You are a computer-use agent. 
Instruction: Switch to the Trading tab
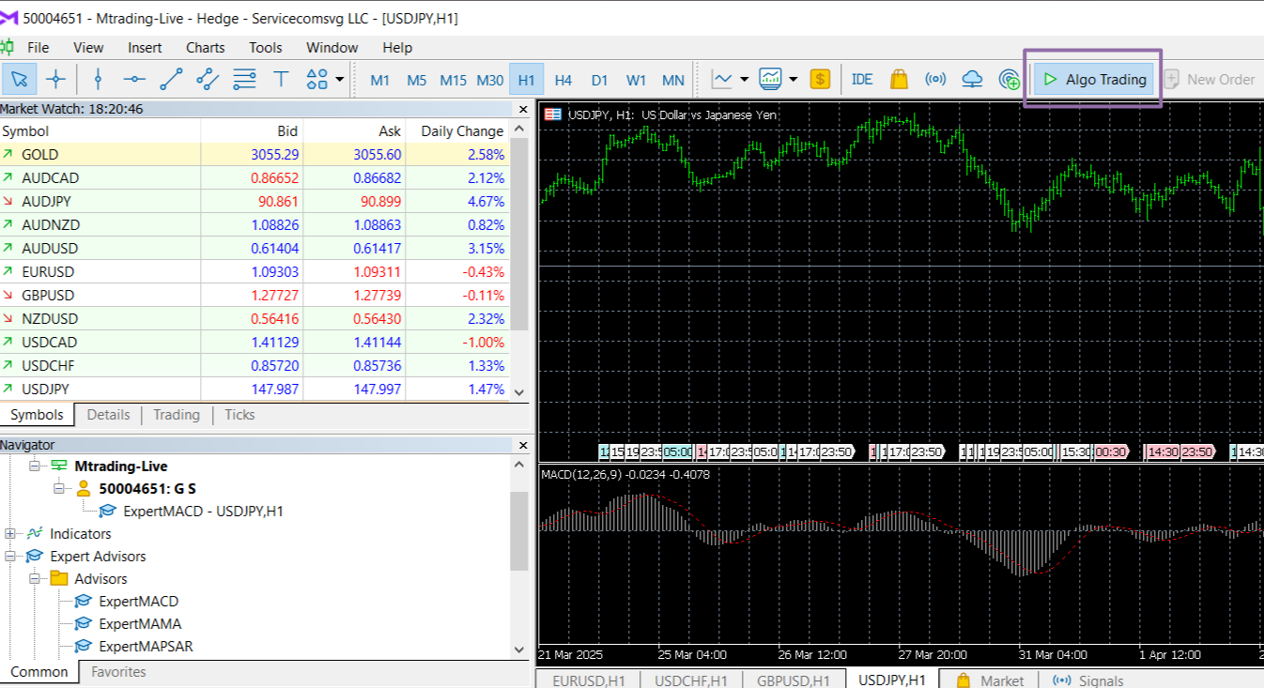click(177, 415)
